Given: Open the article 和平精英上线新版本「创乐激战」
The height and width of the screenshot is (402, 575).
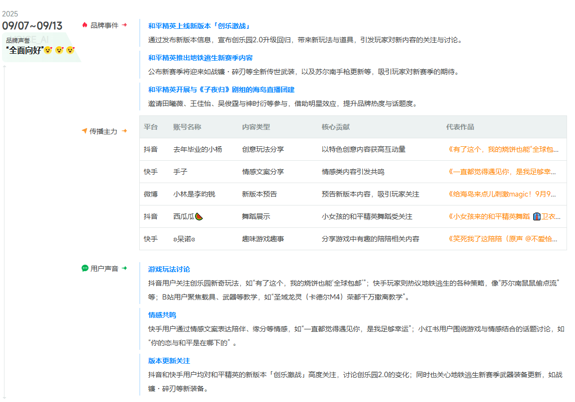Looking at the screenshot, I should coord(198,24).
